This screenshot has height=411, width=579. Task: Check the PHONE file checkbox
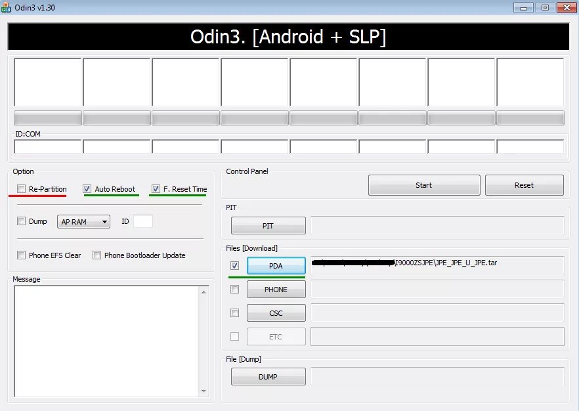tap(234, 289)
